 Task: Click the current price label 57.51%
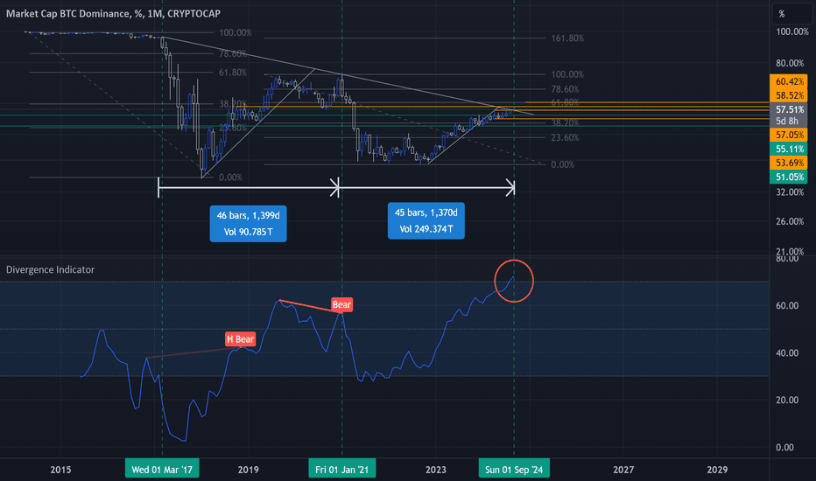point(788,109)
